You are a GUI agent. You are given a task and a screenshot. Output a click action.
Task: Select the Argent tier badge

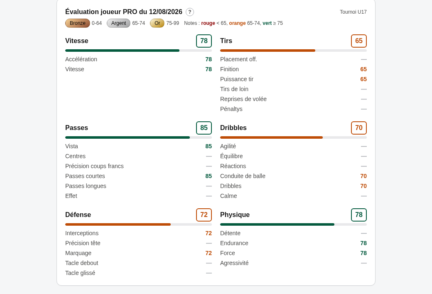point(118,23)
